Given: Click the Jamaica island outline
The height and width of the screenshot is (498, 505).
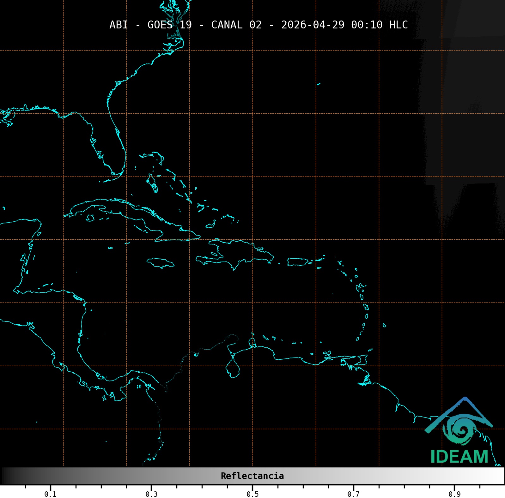Looking at the screenshot, I should (x=160, y=263).
